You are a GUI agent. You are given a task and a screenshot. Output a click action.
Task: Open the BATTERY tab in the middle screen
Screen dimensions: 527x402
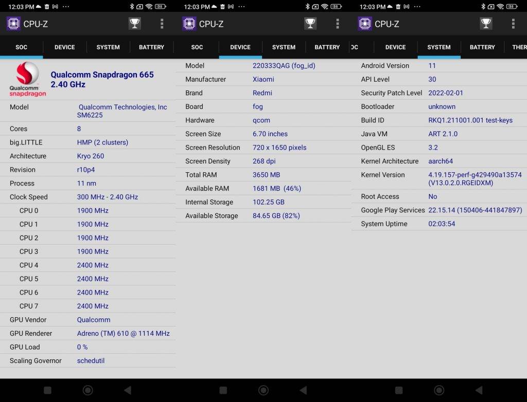pos(327,47)
